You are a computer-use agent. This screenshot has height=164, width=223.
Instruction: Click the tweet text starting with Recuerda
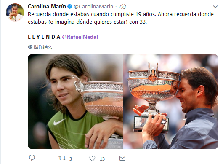click(121, 18)
